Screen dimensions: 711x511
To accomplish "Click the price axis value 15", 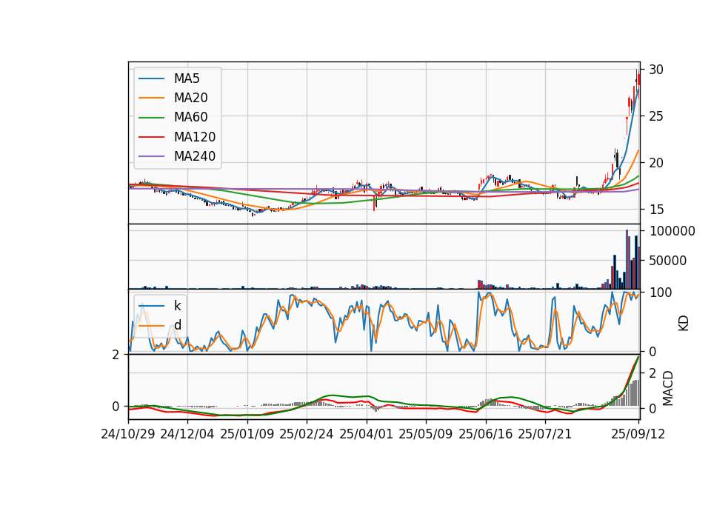I will pos(656,210).
